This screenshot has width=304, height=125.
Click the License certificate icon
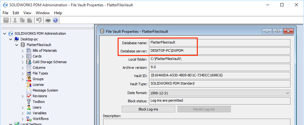click(29, 85)
